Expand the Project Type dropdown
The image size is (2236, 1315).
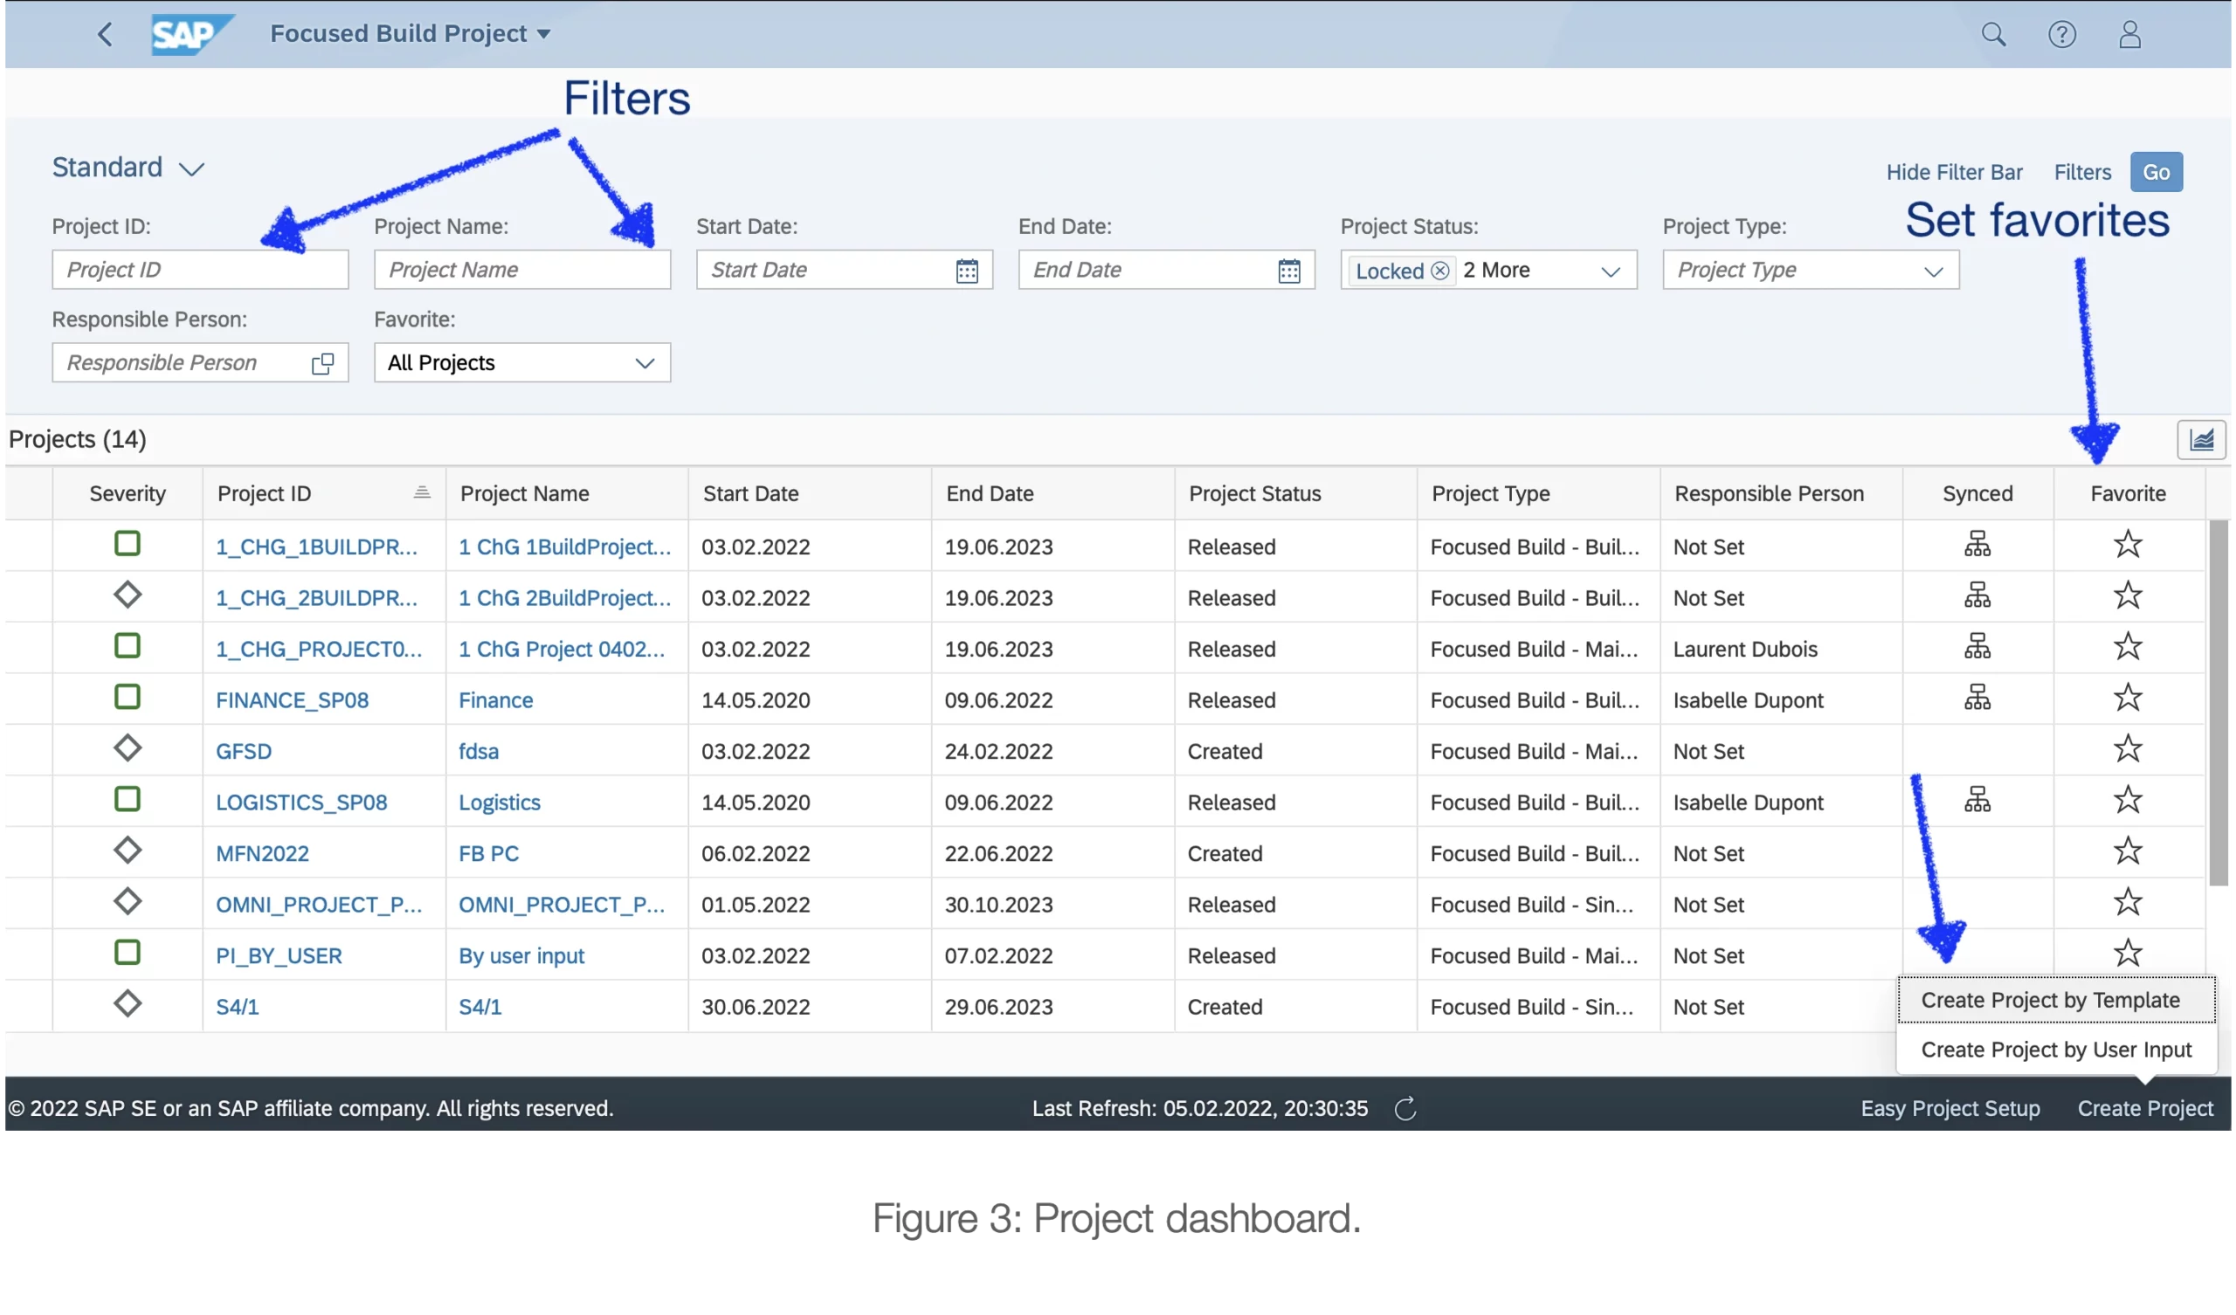1933,271
